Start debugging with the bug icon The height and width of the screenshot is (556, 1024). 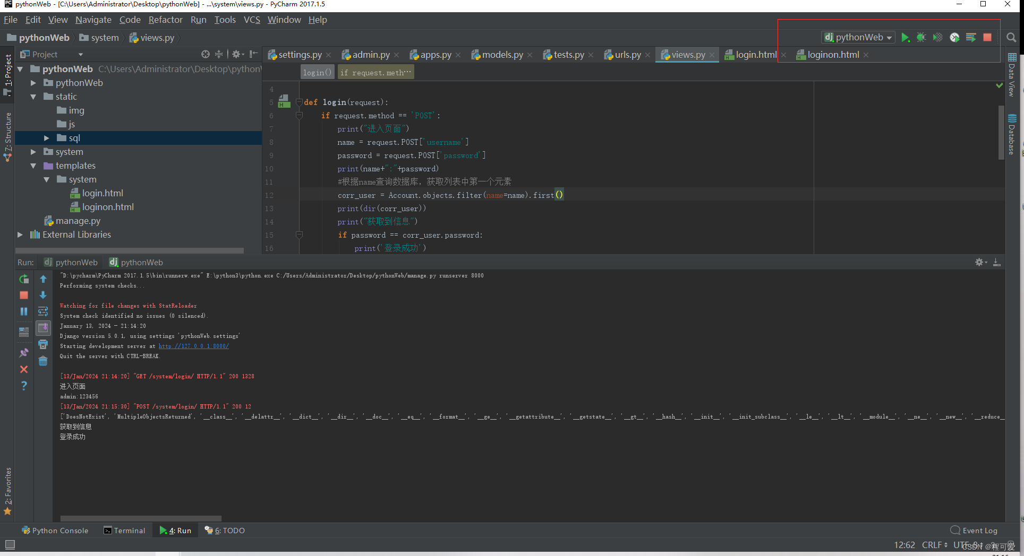tap(921, 37)
